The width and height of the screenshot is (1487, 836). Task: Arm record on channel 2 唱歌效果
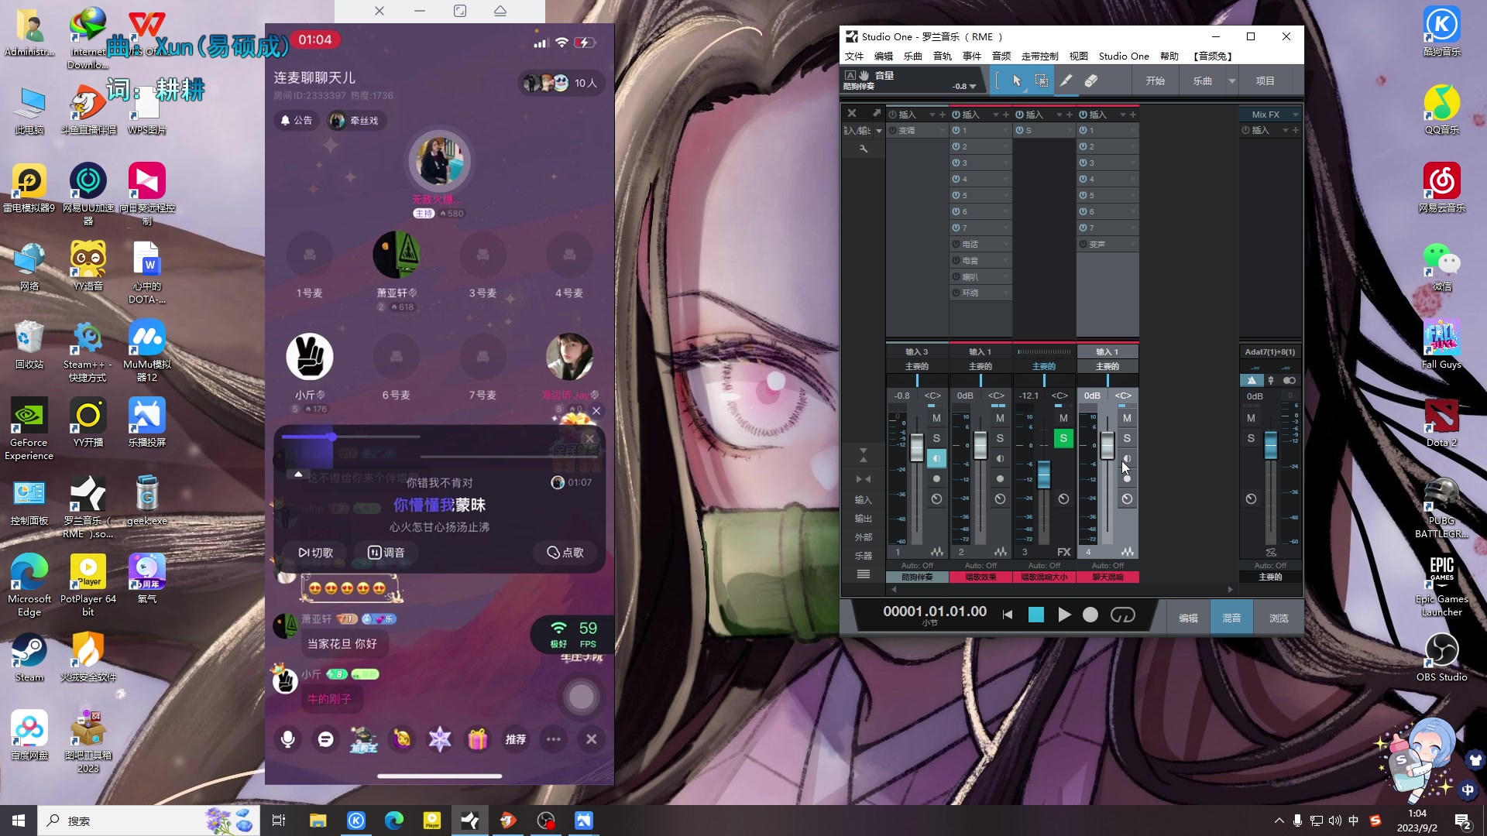(x=1000, y=478)
